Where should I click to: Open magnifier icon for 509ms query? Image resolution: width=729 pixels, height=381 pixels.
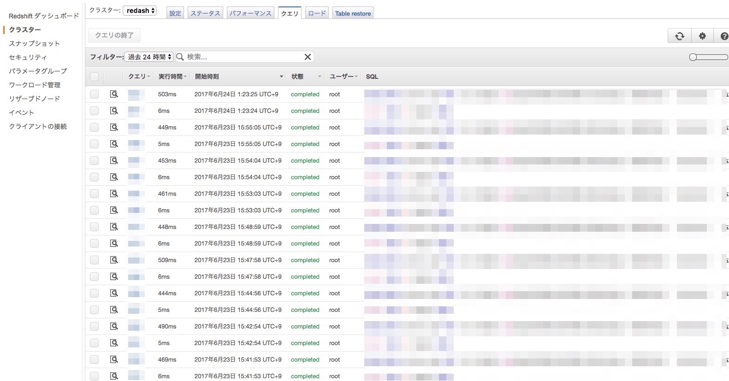(x=114, y=260)
